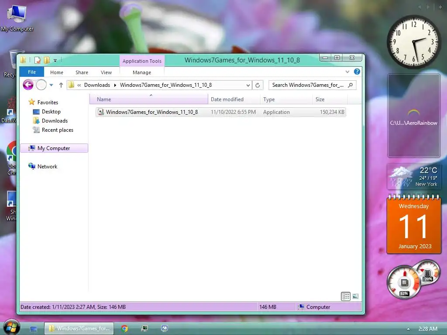Click the system monitor taskbar icon
This screenshot has width=447, height=335.
pyautogui.click(x=144, y=328)
